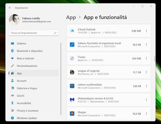Click the Account person icon

(x=12, y=81)
